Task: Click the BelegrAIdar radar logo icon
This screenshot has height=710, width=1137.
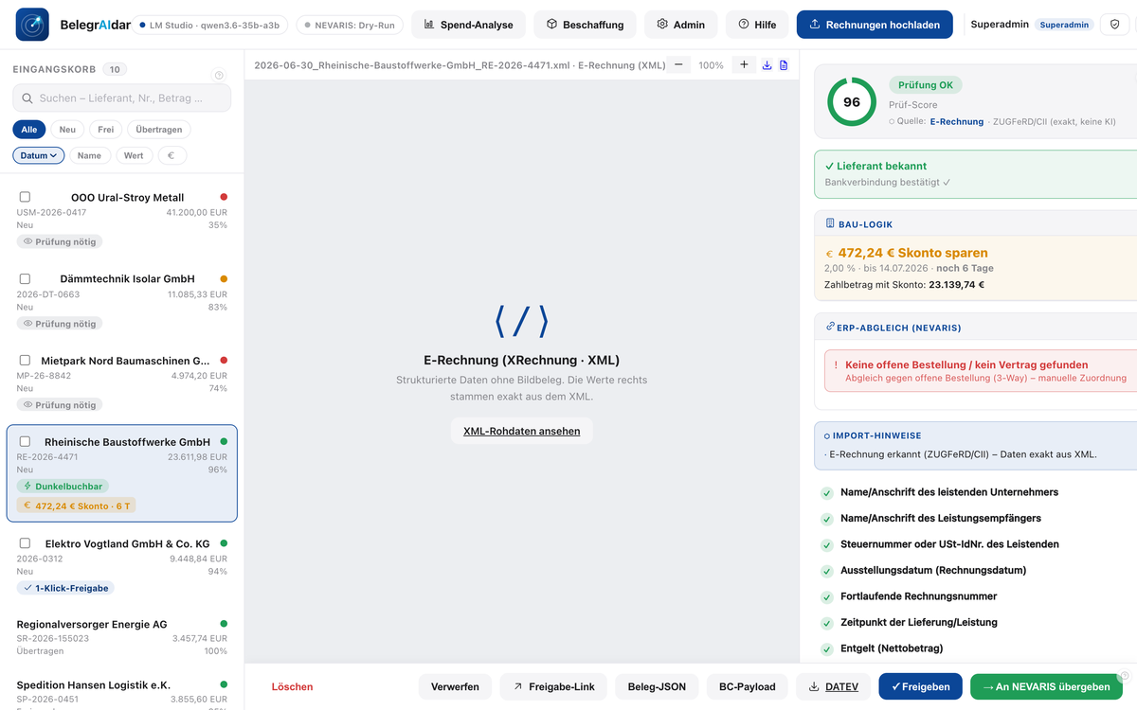Action: coord(32,25)
